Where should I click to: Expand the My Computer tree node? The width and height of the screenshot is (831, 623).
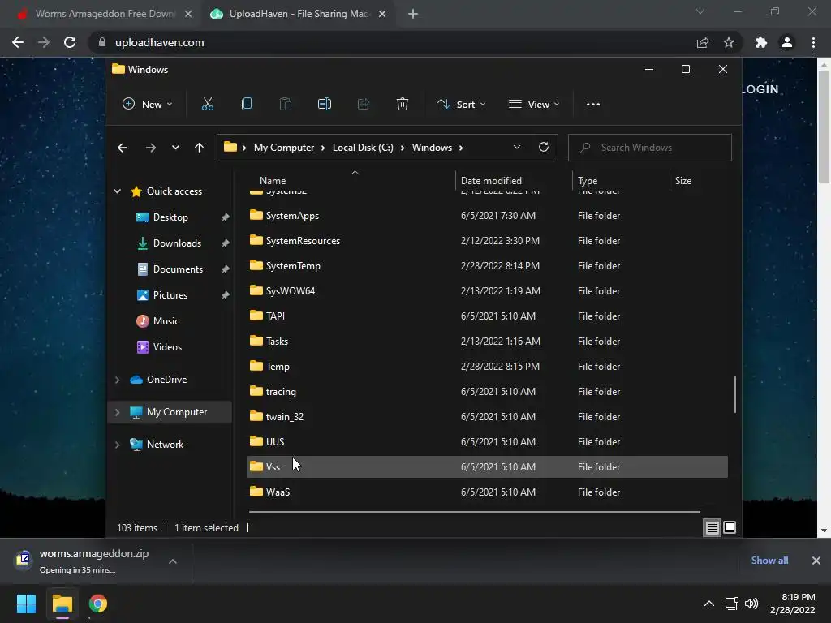(117, 412)
